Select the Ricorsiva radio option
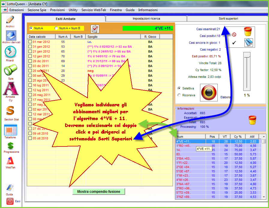The image size is (269, 208). click(179, 95)
